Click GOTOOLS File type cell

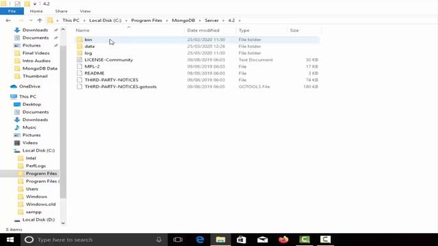click(x=254, y=87)
